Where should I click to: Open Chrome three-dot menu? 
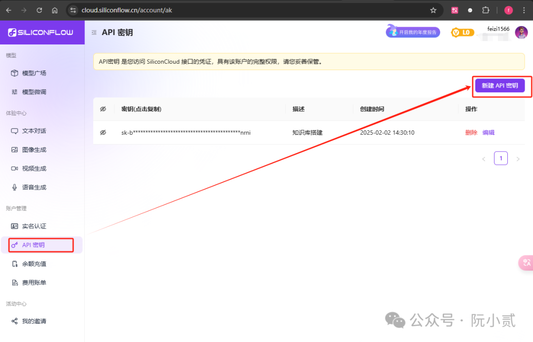click(524, 10)
